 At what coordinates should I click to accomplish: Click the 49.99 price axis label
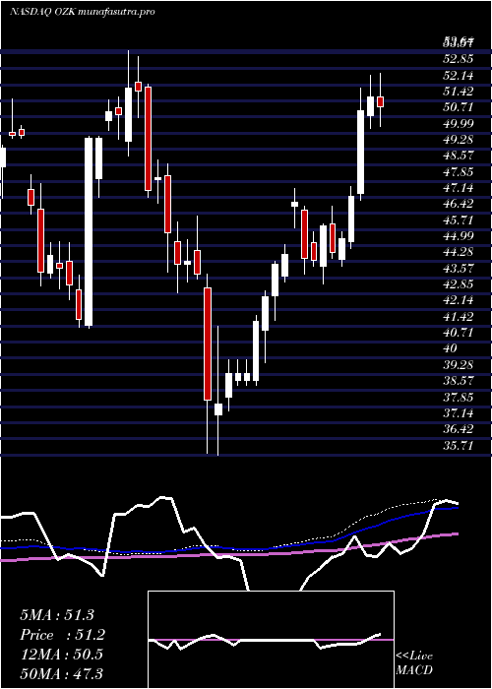coord(459,123)
